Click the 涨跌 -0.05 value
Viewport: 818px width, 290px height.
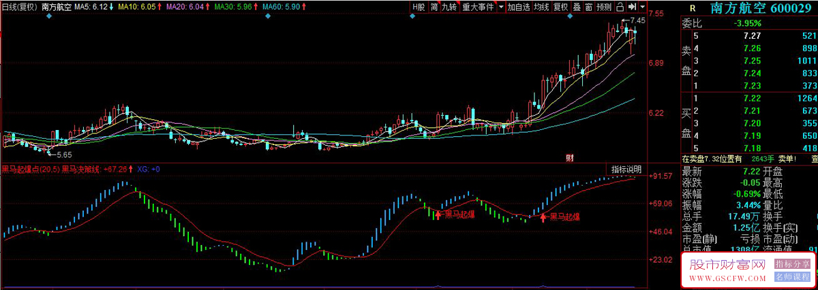[x=750, y=182]
